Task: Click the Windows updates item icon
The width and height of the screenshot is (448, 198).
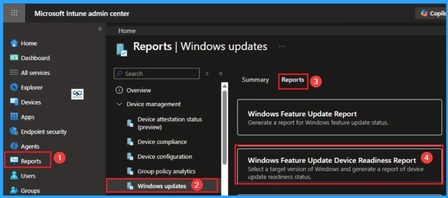Action: point(130,186)
